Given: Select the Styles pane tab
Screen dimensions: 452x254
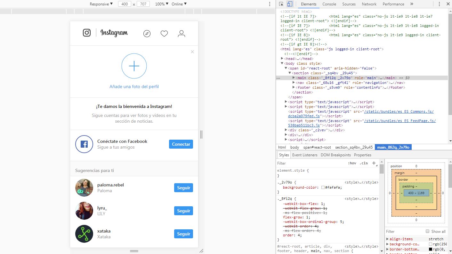Looking at the screenshot, I should point(284,155).
